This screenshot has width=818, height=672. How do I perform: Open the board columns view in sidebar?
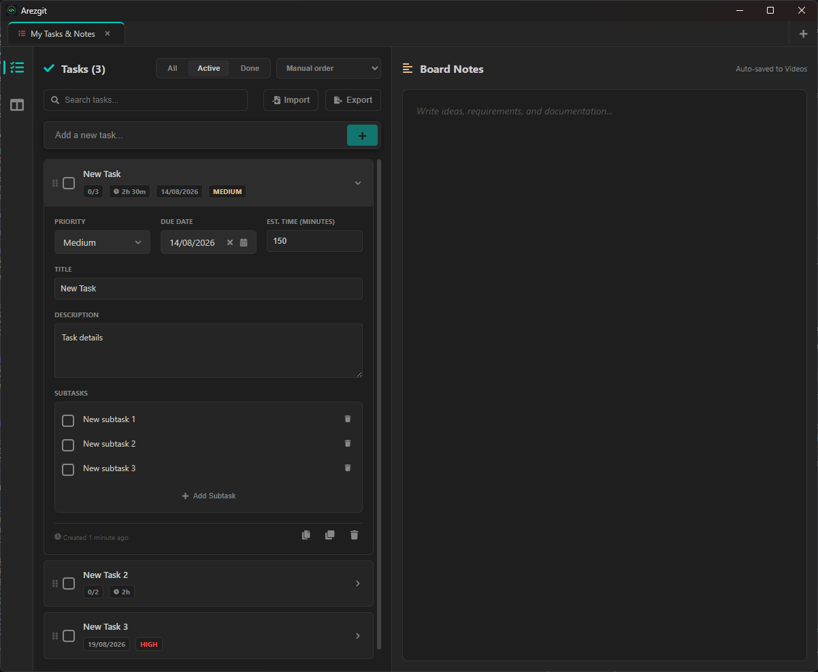pos(17,105)
